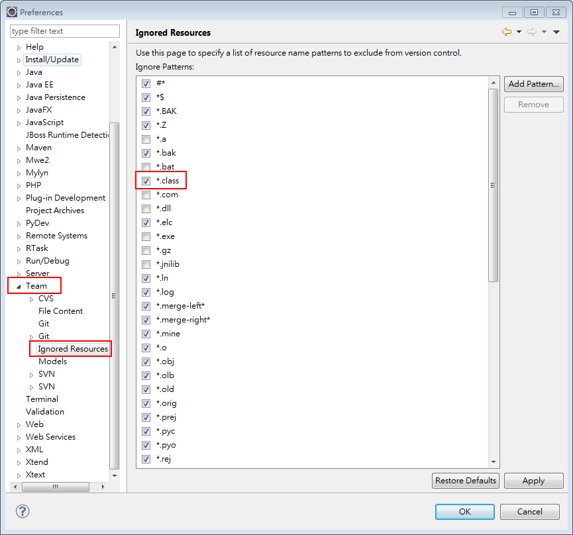
Task: Click the tree horizontal scrollbar thumb
Action: pos(56,487)
